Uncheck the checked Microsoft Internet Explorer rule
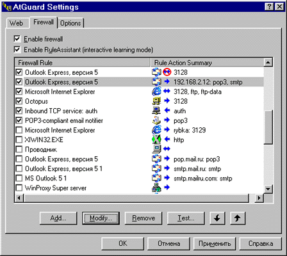This screenshot has width=287, height=256. [x=19, y=92]
